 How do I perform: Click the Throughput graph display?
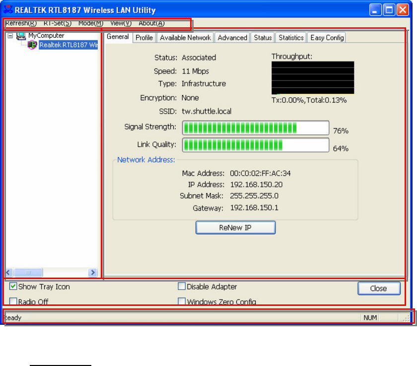(313, 78)
